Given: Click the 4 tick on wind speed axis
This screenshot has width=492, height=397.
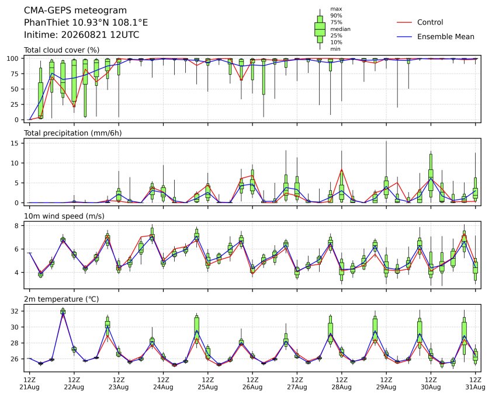Looking at the screenshot, I should 18,273.
